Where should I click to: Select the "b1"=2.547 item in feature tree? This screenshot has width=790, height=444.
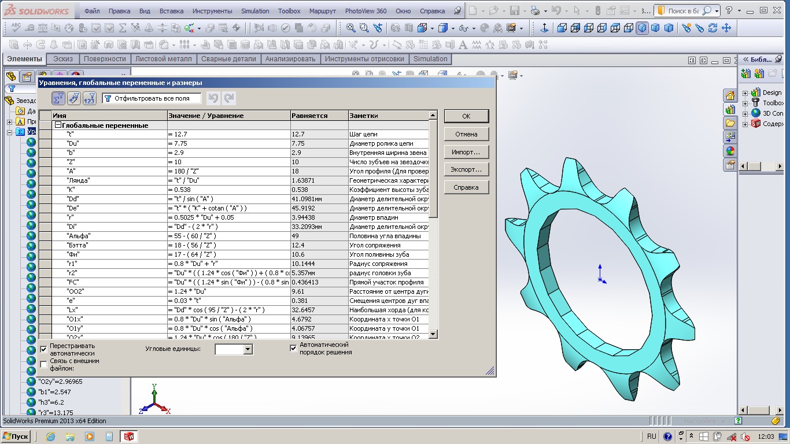pos(55,392)
